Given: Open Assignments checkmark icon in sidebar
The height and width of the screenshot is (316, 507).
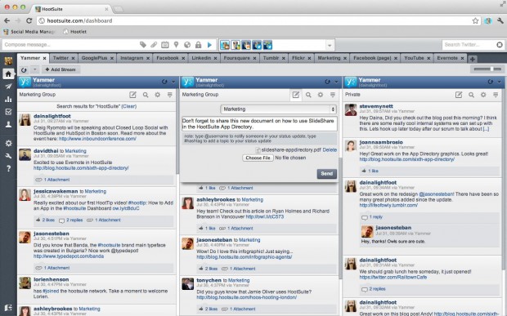Looking at the screenshot, I should tap(8, 112).
